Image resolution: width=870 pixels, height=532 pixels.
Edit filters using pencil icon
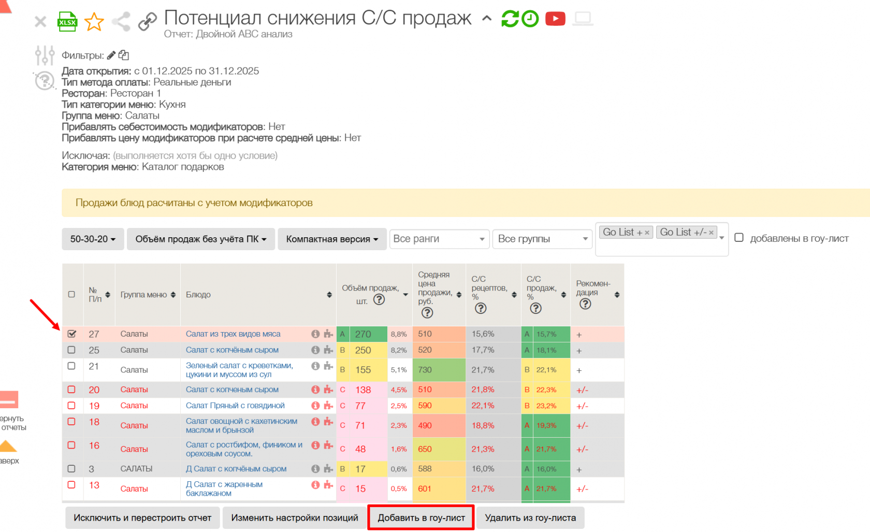(x=111, y=55)
